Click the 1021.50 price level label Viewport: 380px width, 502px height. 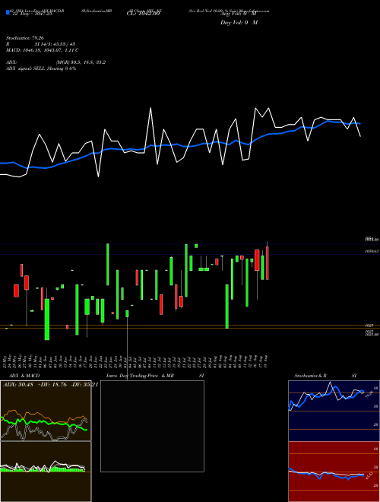[372, 335]
